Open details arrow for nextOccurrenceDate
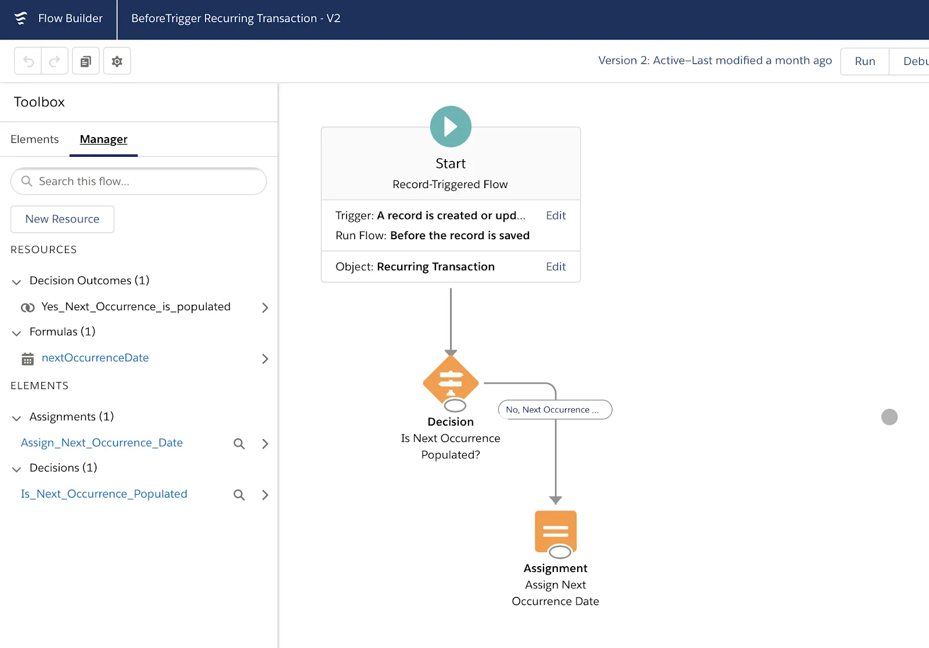Image resolution: width=929 pixels, height=648 pixels. click(265, 359)
